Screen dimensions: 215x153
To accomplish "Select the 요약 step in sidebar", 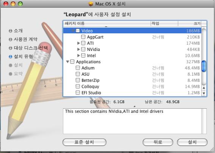I will click(16, 74).
